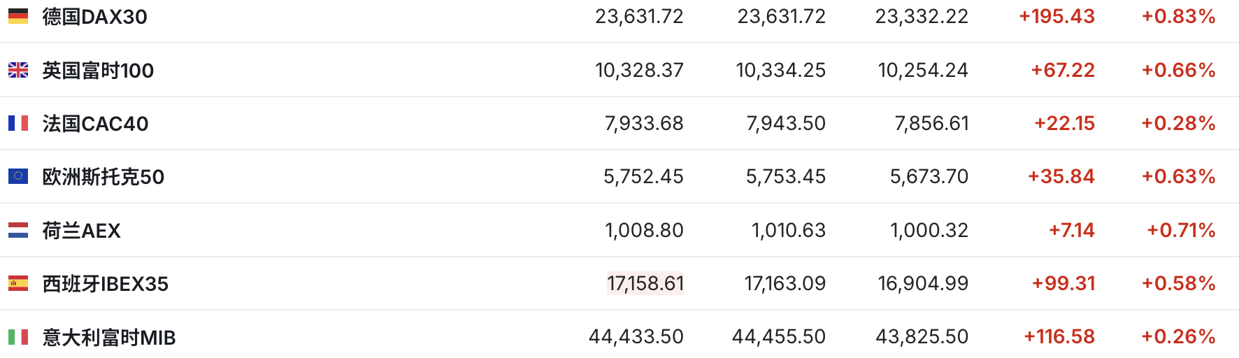Image resolution: width=1239 pixels, height=358 pixels.
Task: Click the Netherlands flag icon
Action: tap(18, 230)
